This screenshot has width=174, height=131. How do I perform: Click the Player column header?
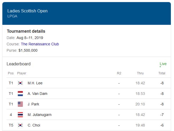pos(22,73)
